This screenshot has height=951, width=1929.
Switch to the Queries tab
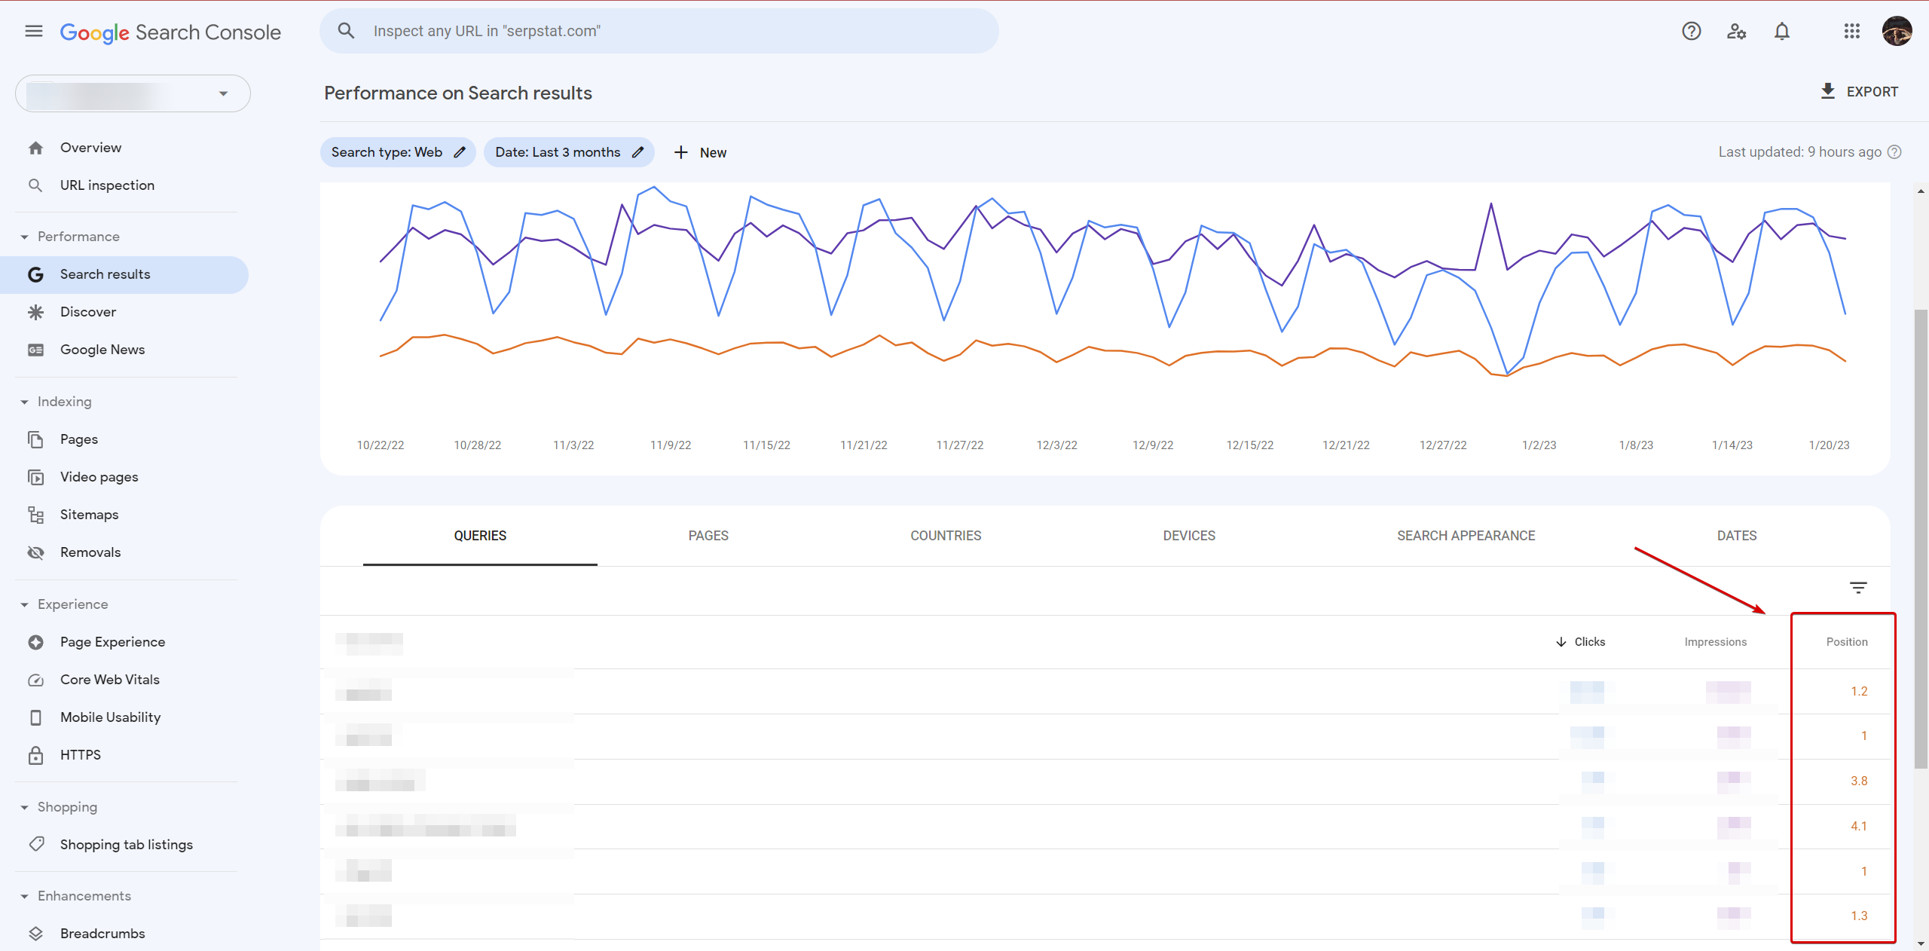click(480, 536)
